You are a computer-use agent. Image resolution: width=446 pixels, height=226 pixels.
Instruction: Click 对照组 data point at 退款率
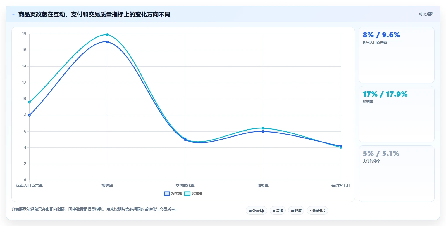(263, 131)
